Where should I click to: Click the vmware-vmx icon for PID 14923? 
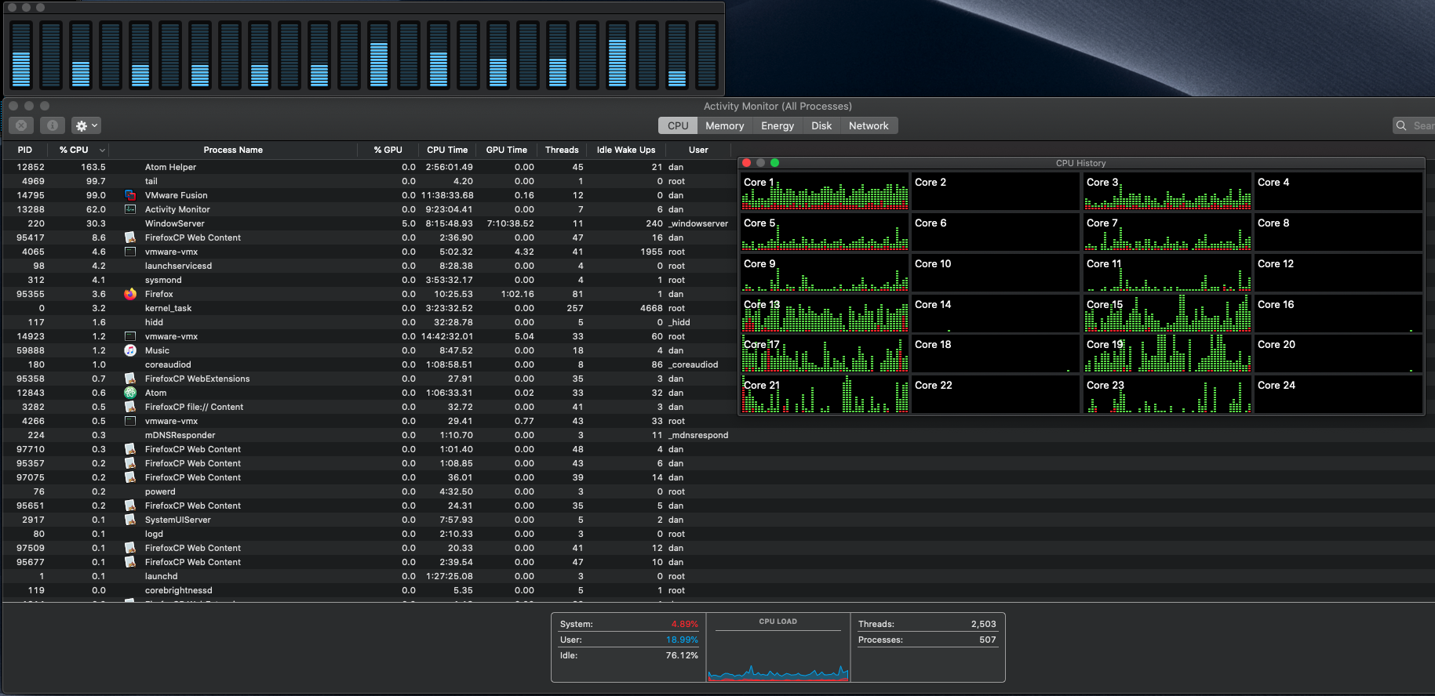coord(130,336)
